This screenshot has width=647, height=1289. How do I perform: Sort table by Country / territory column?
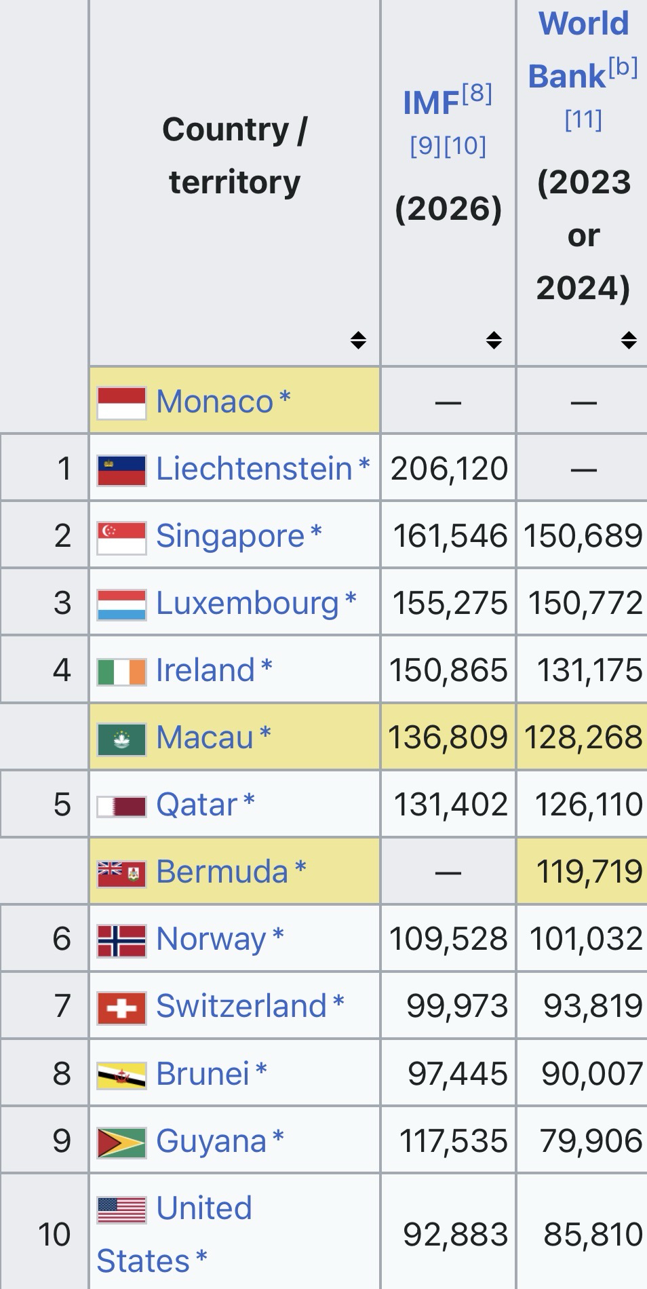pos(358,340)
